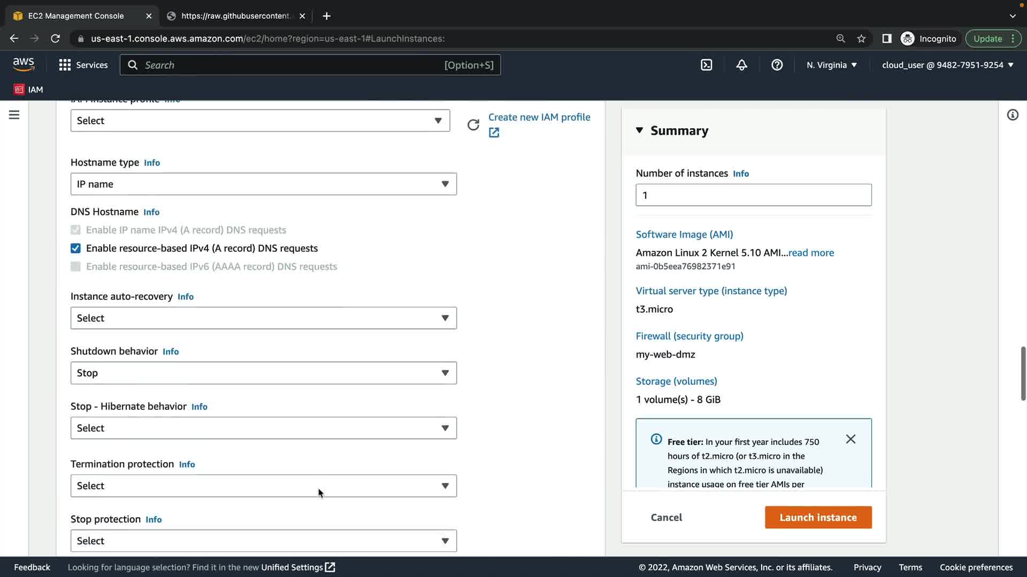Click the Launch instance button
The width and height of the screenshot is (1027, 577).
(818, 517)
